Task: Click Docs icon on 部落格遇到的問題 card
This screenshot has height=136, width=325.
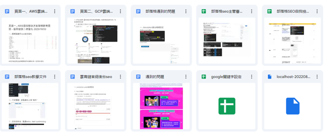Action: point(138,11)
